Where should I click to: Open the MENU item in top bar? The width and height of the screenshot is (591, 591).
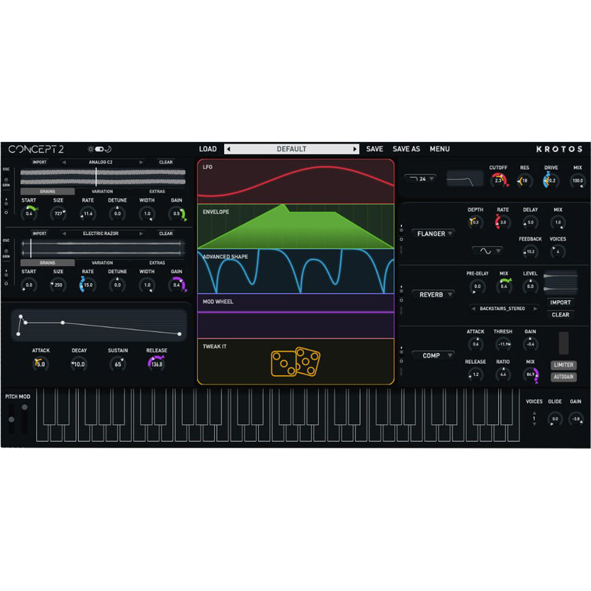439,150
